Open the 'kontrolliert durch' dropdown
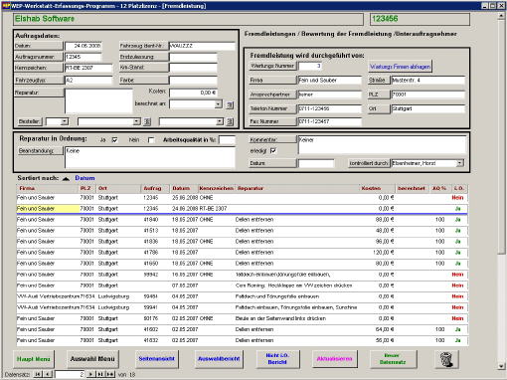The height and width of the screenshot is (380, 507). coord(459,163)
